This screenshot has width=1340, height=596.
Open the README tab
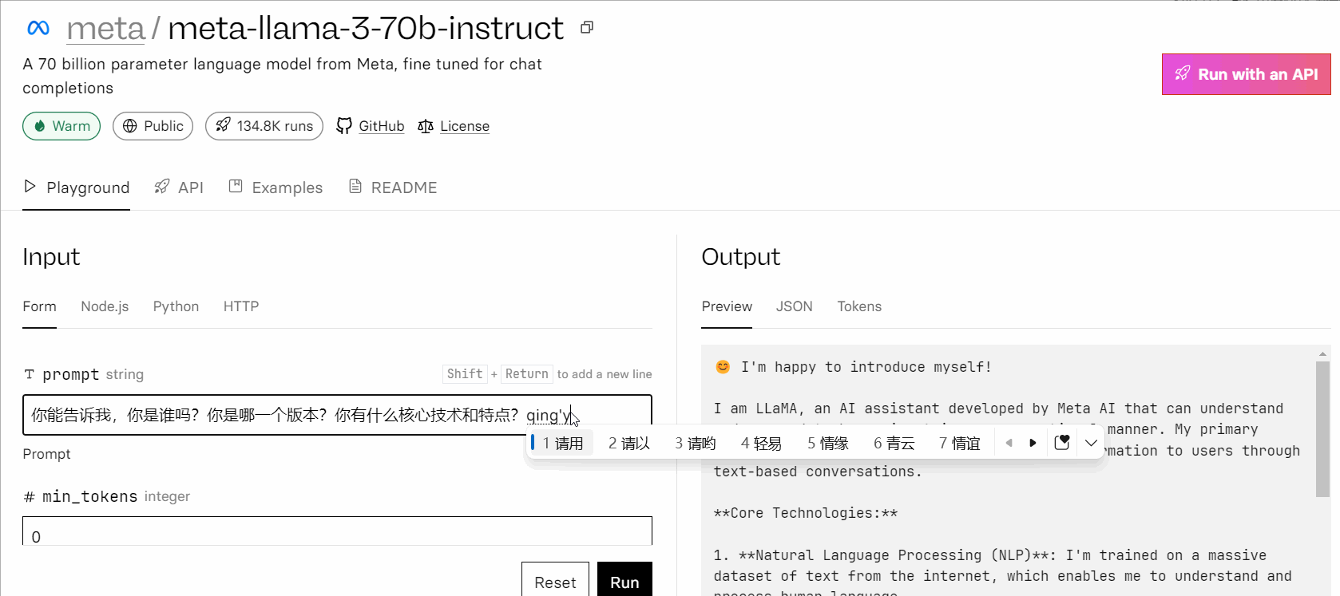pos(393,187)
